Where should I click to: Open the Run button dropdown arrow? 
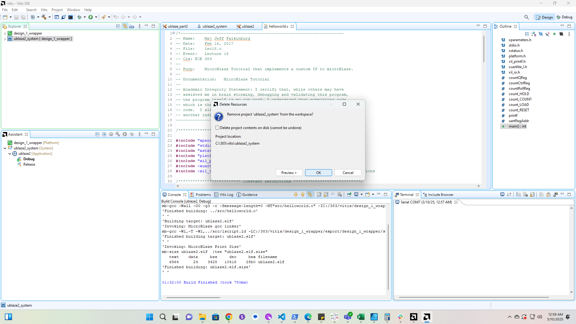pos(96,17)
